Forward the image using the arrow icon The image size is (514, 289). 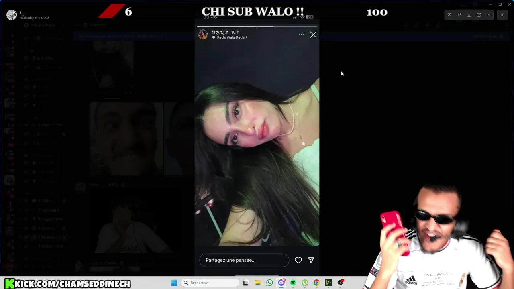459,15
